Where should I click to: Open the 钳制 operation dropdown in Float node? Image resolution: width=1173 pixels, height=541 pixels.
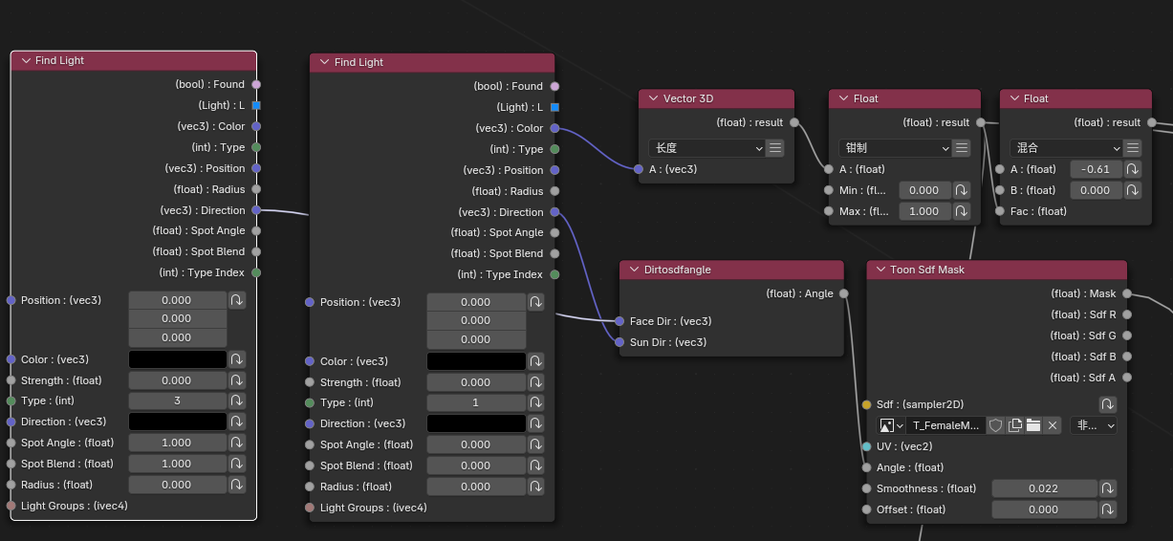click(x=896, y=148)
